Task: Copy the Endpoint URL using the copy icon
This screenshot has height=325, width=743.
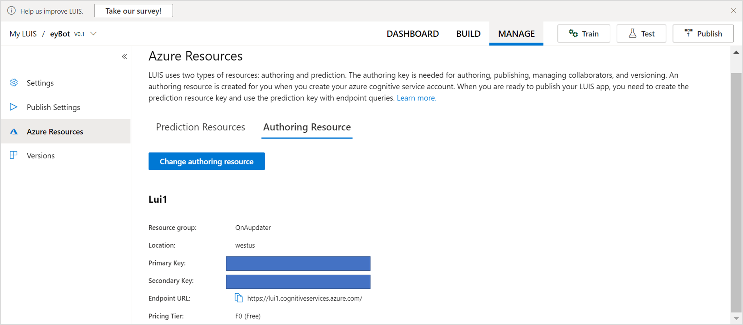Action: [x=239, y=298]
